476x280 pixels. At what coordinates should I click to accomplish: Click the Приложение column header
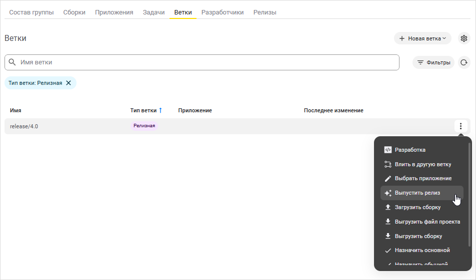coord(195,110)
